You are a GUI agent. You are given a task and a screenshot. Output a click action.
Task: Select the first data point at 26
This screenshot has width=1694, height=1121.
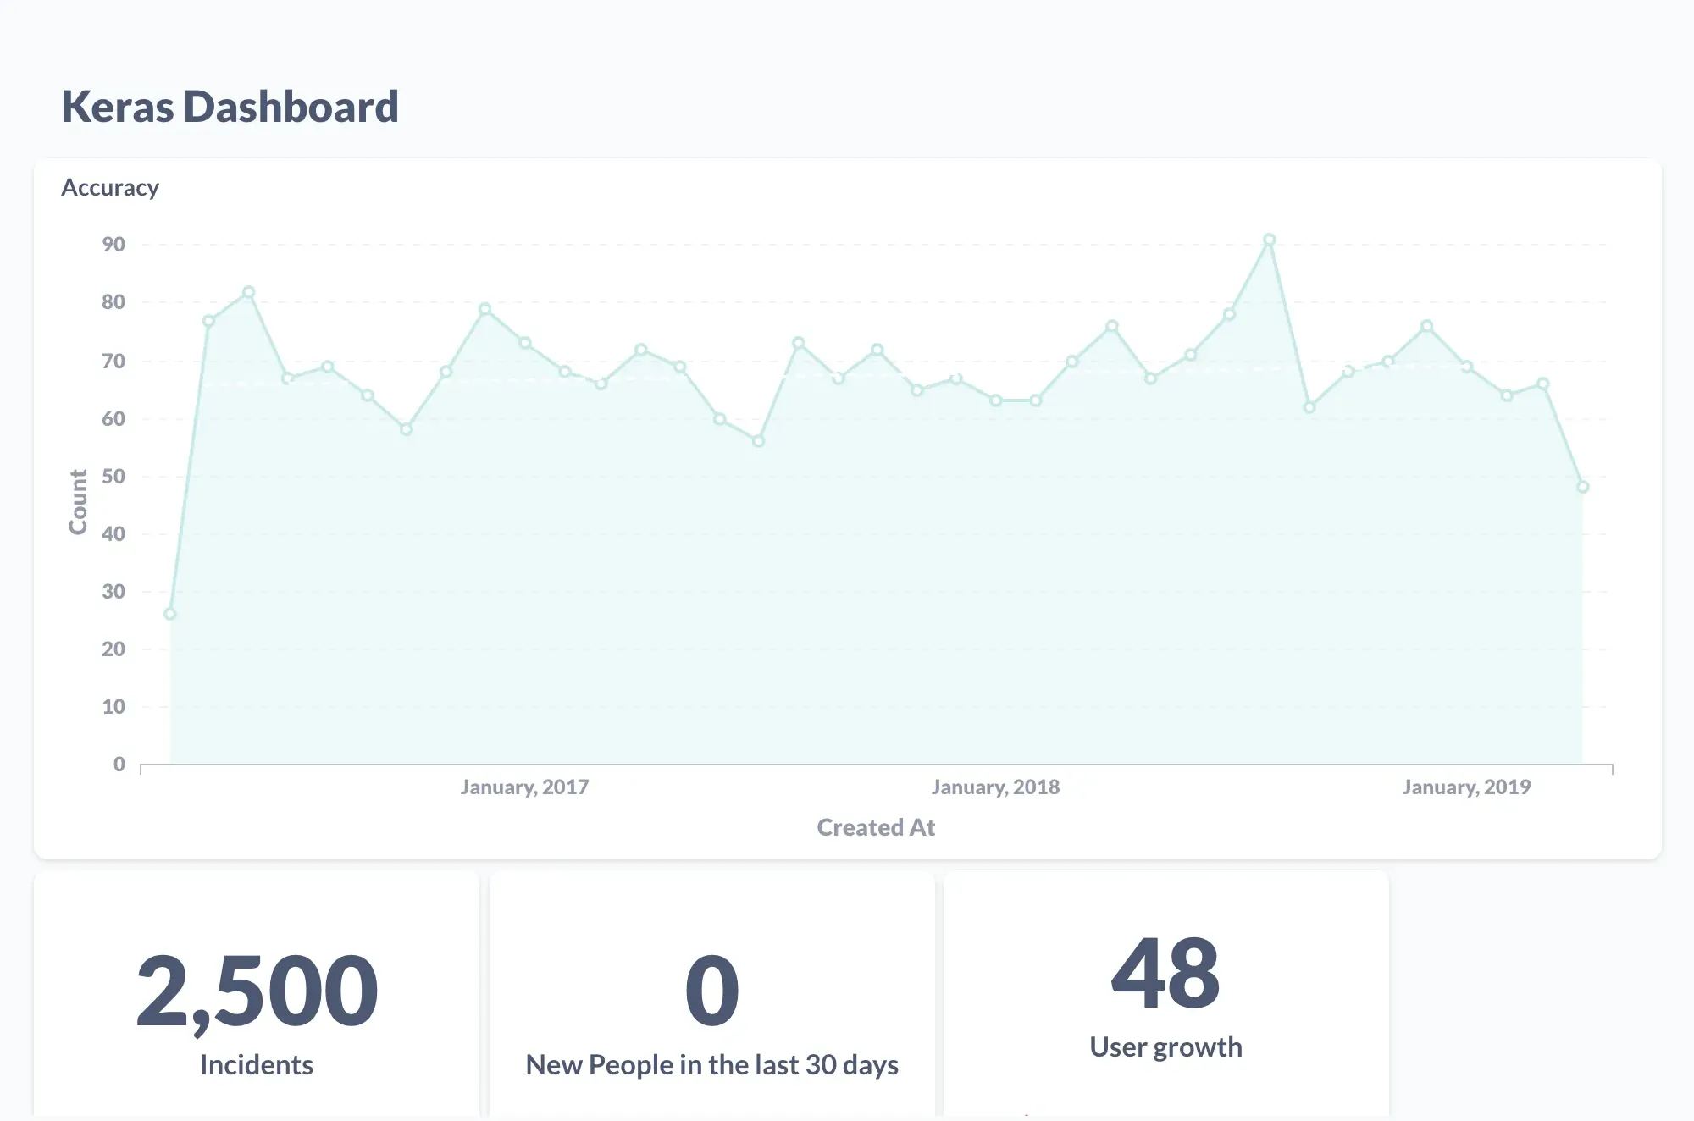click(170, 614)
